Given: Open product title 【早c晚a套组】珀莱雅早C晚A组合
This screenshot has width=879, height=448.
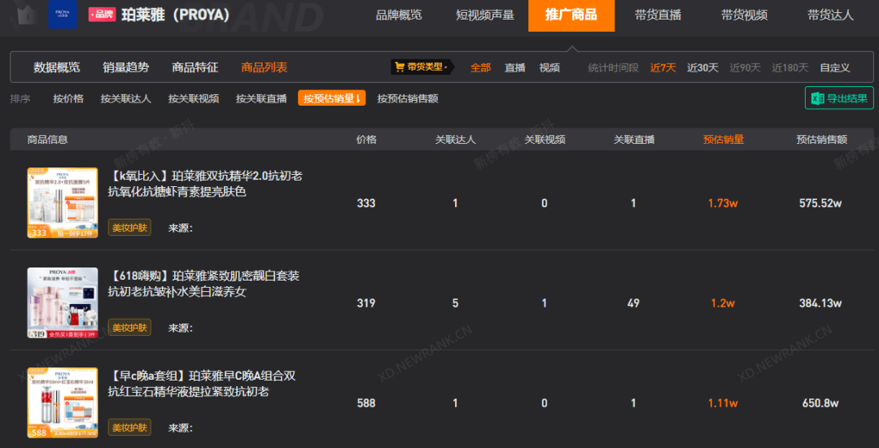Looking at the screenshot, I should pos(202,384).
